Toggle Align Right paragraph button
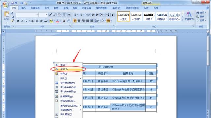The image size is (211, 118). 83,21
